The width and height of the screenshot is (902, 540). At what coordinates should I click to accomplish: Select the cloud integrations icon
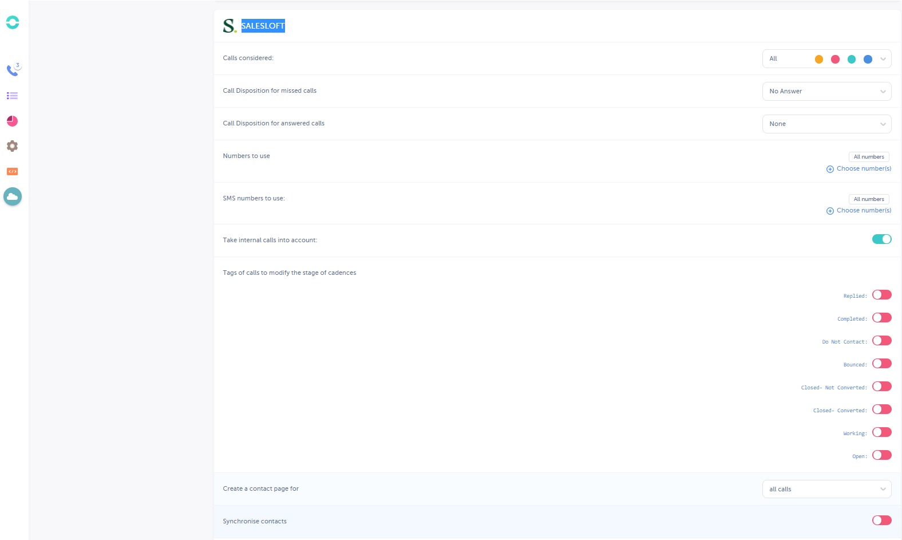[12, 196]
